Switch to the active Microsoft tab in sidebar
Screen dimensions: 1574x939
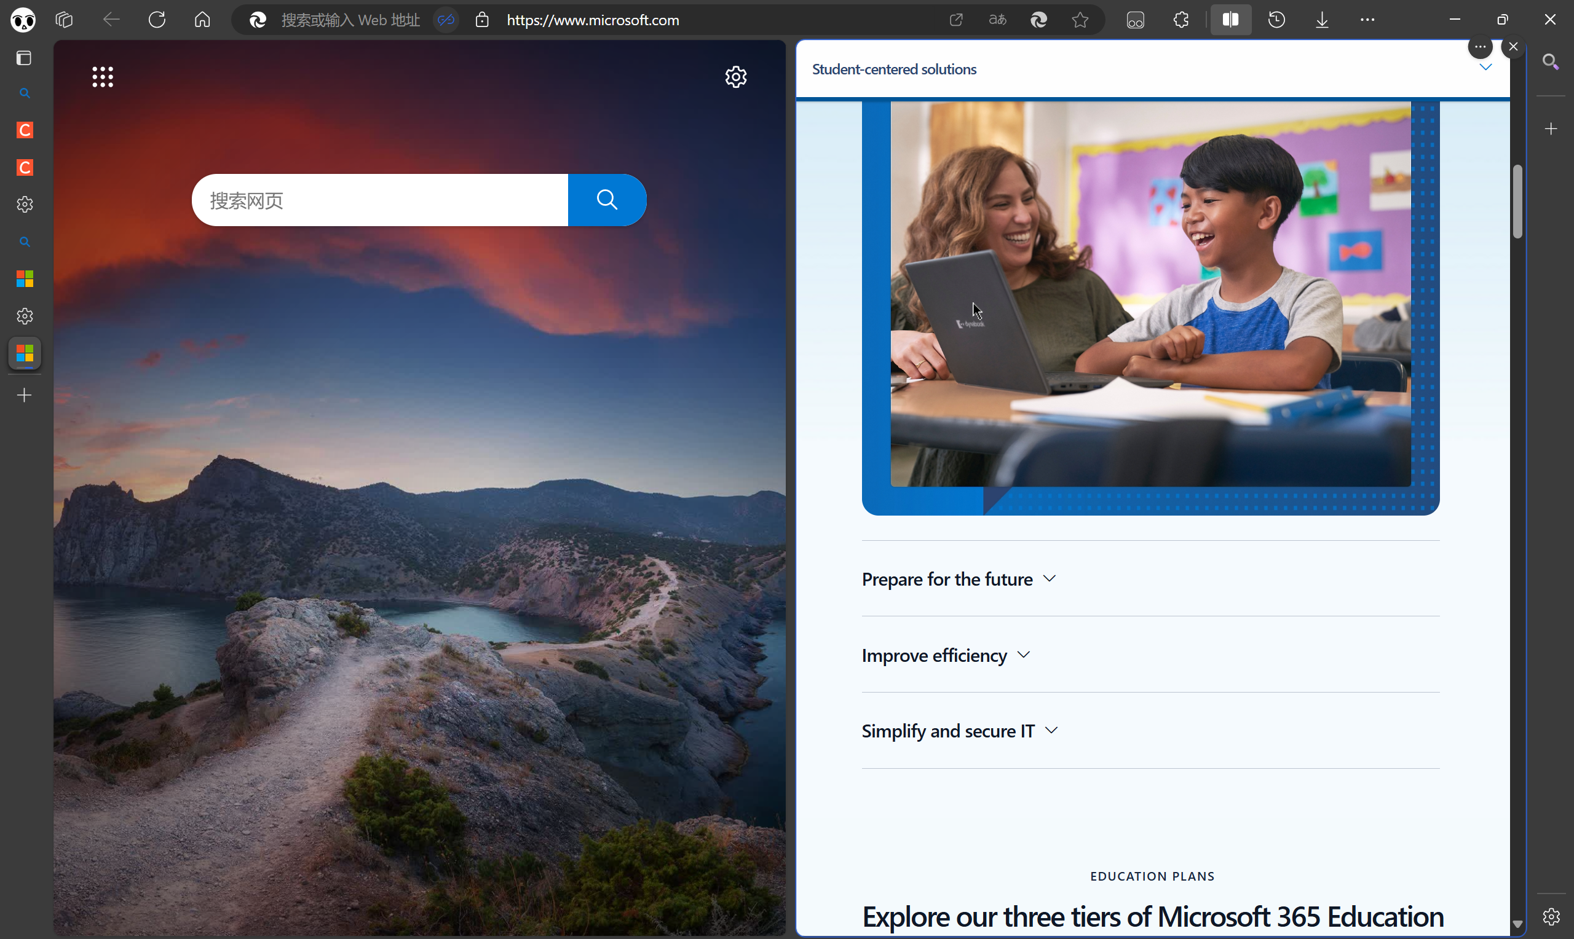coord(25,353)
